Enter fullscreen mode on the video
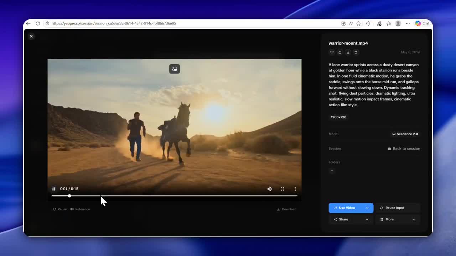Screen dimensions: 456x256 (282, 189)
